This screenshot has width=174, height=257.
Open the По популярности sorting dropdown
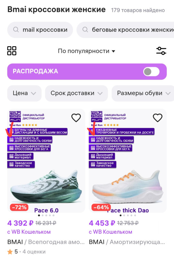(x=86, y=51)
